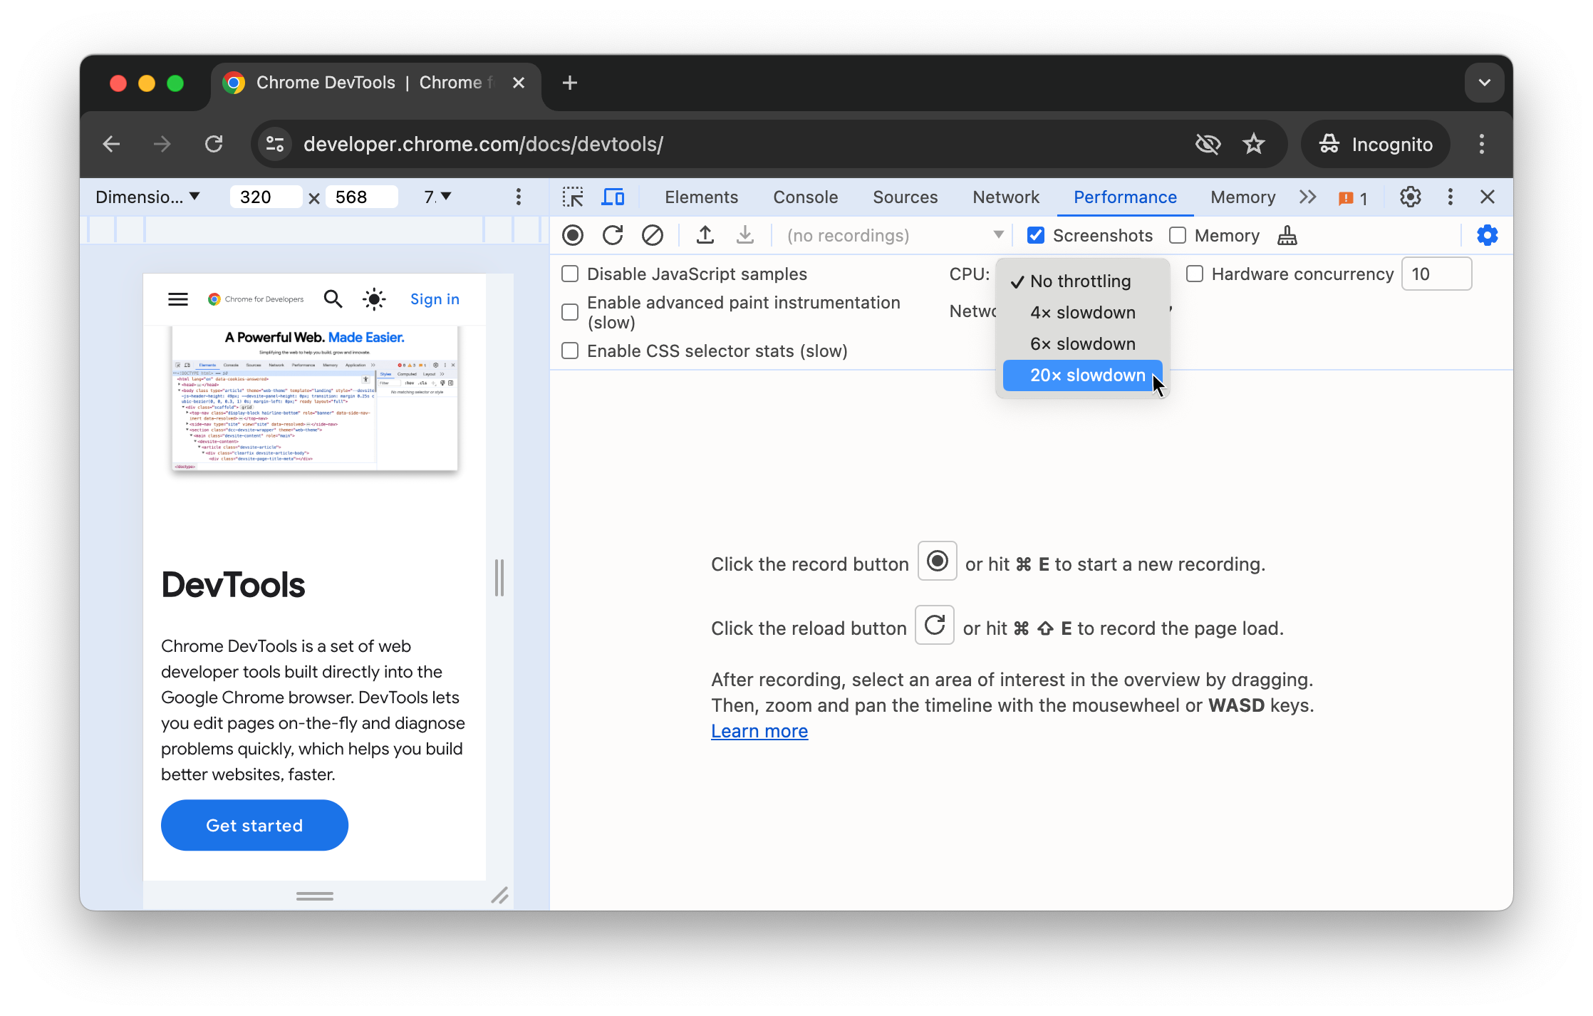This screenshot has width=1593, height=1016.
Task: Click the upload profile import icon
Action: tap(705, 236)
